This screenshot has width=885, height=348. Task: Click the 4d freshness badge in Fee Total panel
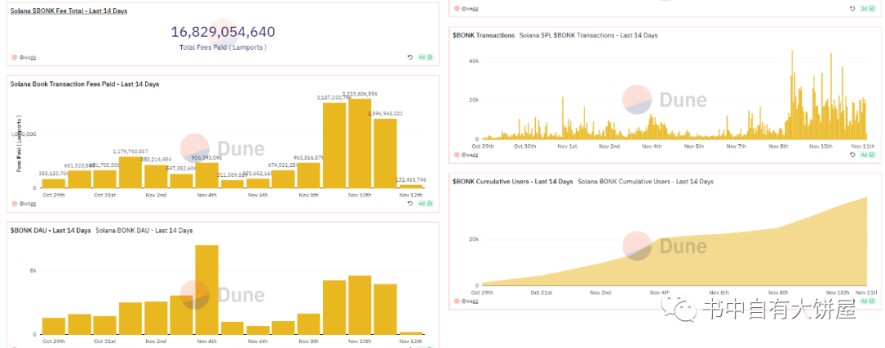coord(425,57)
